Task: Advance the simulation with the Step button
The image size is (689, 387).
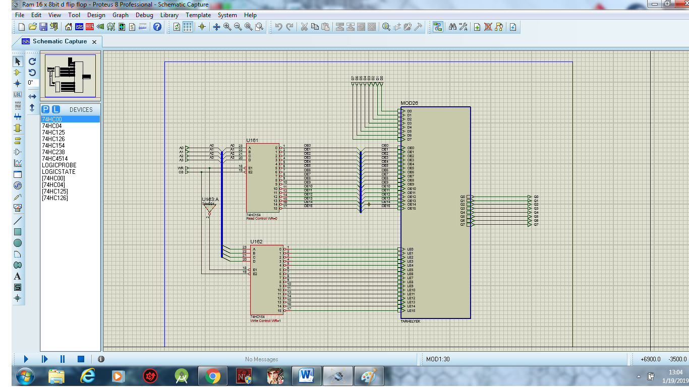Action: pos(44,359)
